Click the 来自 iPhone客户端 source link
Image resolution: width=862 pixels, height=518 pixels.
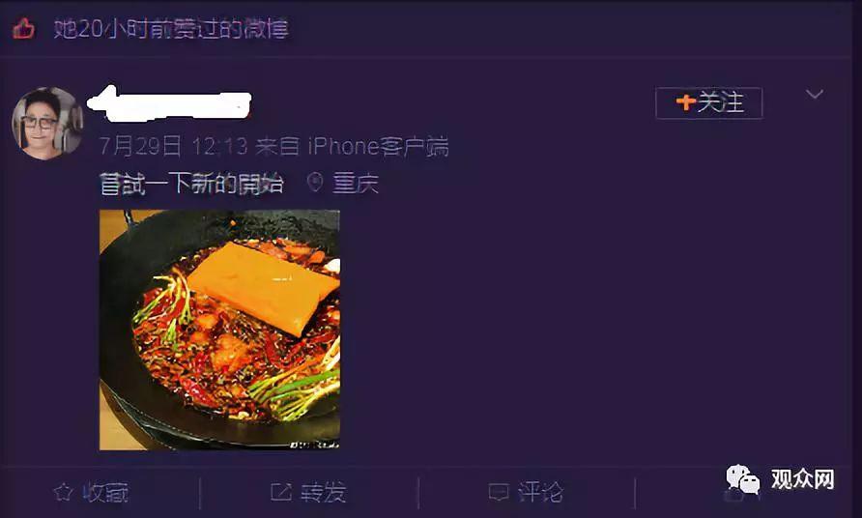pyautogui.click(x=352, y=146)
